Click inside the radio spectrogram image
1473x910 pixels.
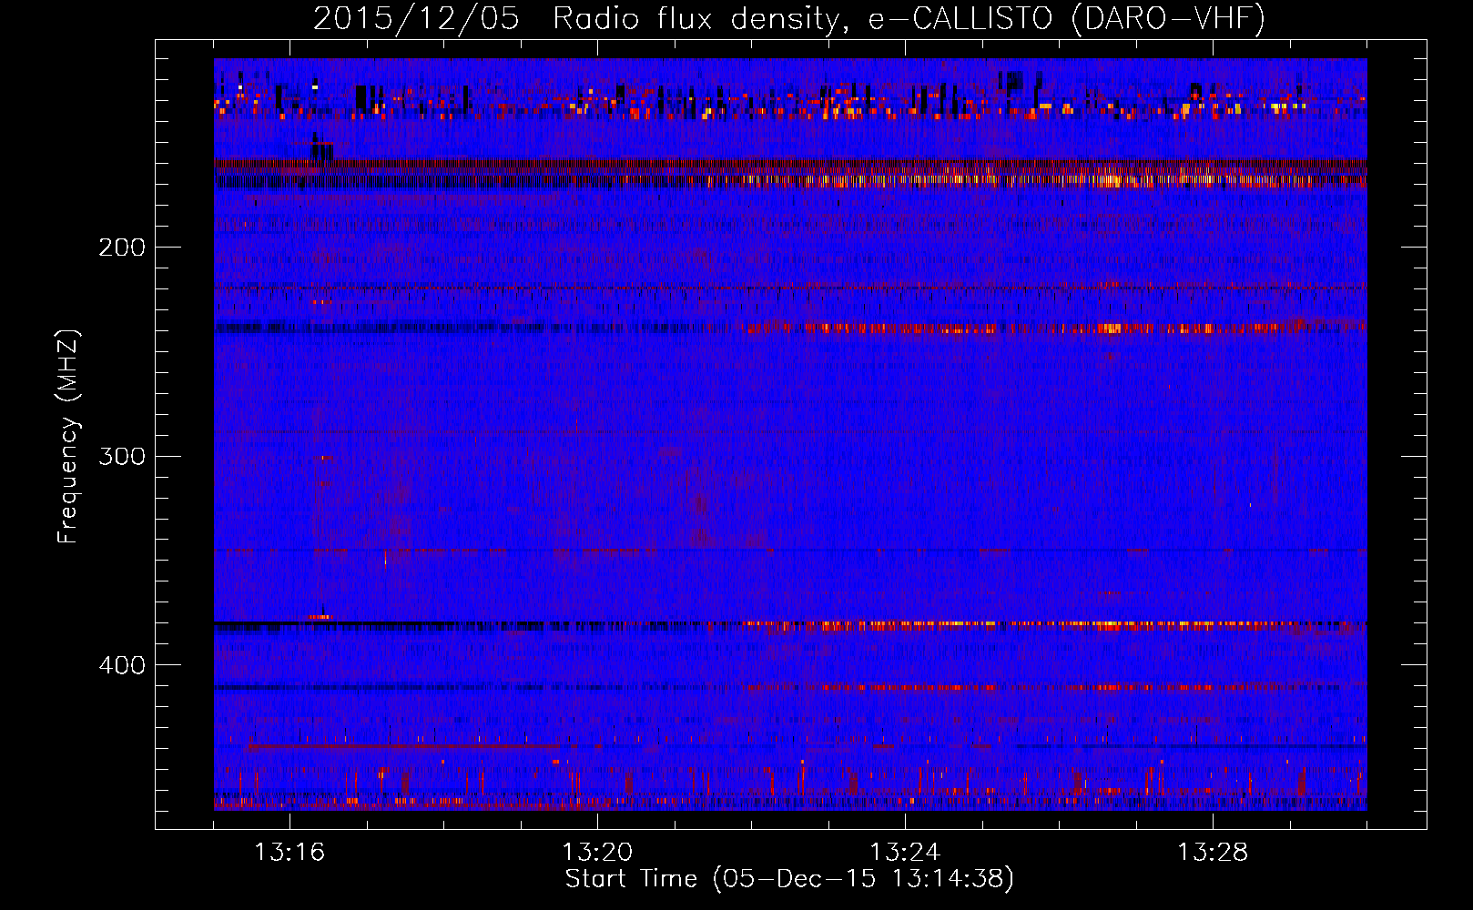tap(790, 434)
